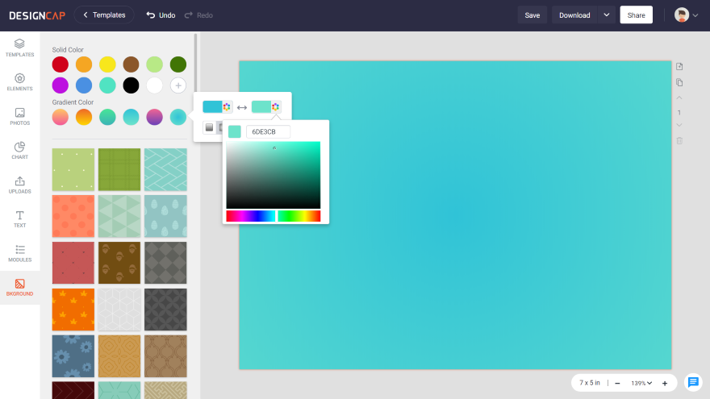Image resolution: width=710 pixels, height=399 pixels.
Task: Open the user account menu
Action: pyautogui.click(x=686, y=15)
